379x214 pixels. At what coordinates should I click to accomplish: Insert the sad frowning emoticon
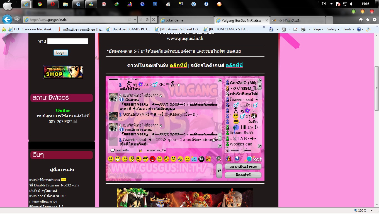pyautogui.click(x=173, y=159)
